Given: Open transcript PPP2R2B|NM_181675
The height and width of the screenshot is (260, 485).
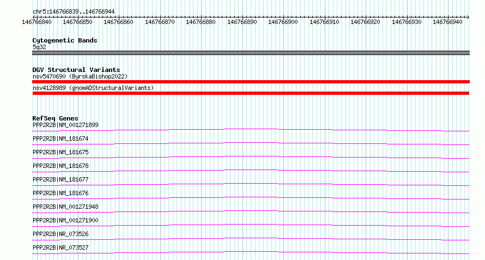Looking at the screenshot, I should 60,152.
